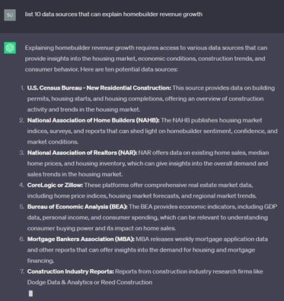This screenshot has width=284, height=301.
Task: Click the green ChatGPT logo icon
Action: coord(10,48)
